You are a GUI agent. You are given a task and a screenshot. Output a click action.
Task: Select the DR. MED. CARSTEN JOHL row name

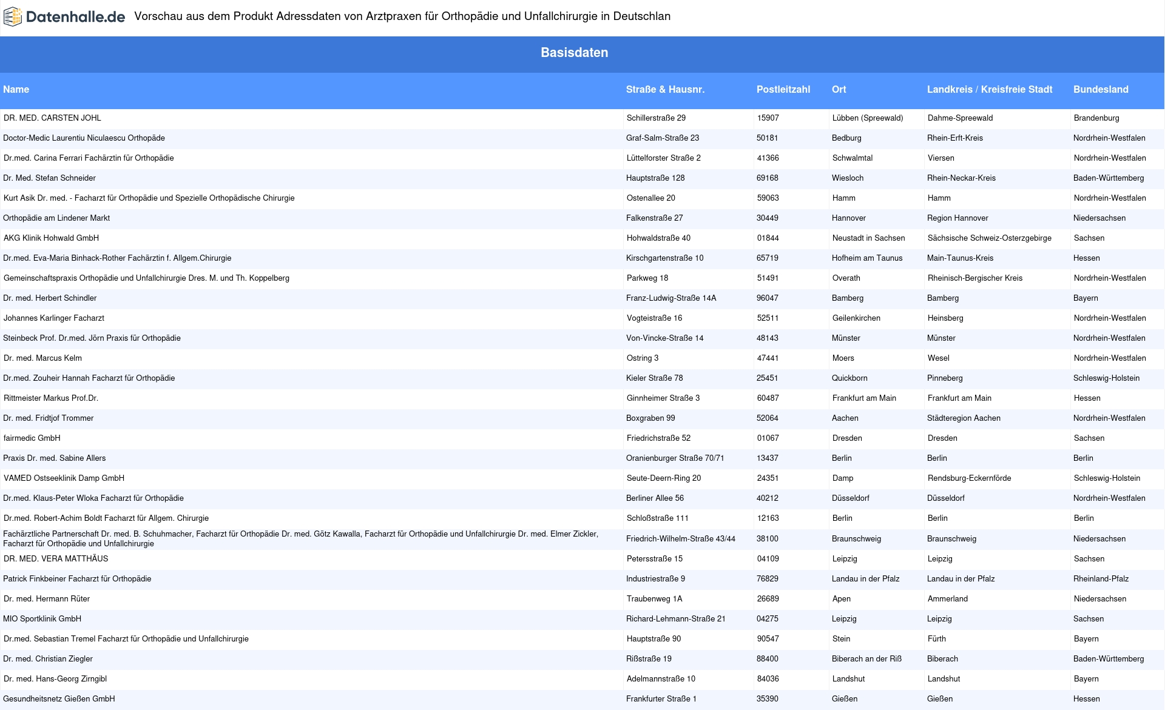52,118
